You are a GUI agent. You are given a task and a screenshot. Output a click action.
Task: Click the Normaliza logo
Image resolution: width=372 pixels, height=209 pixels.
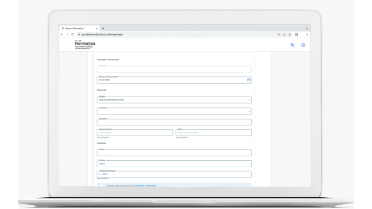coord(84,45)
